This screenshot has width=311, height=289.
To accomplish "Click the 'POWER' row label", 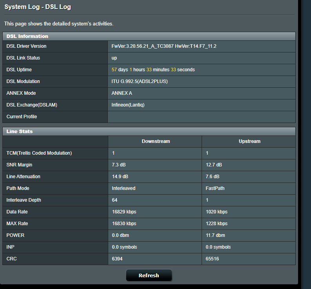I will click(x=15, y=235).
